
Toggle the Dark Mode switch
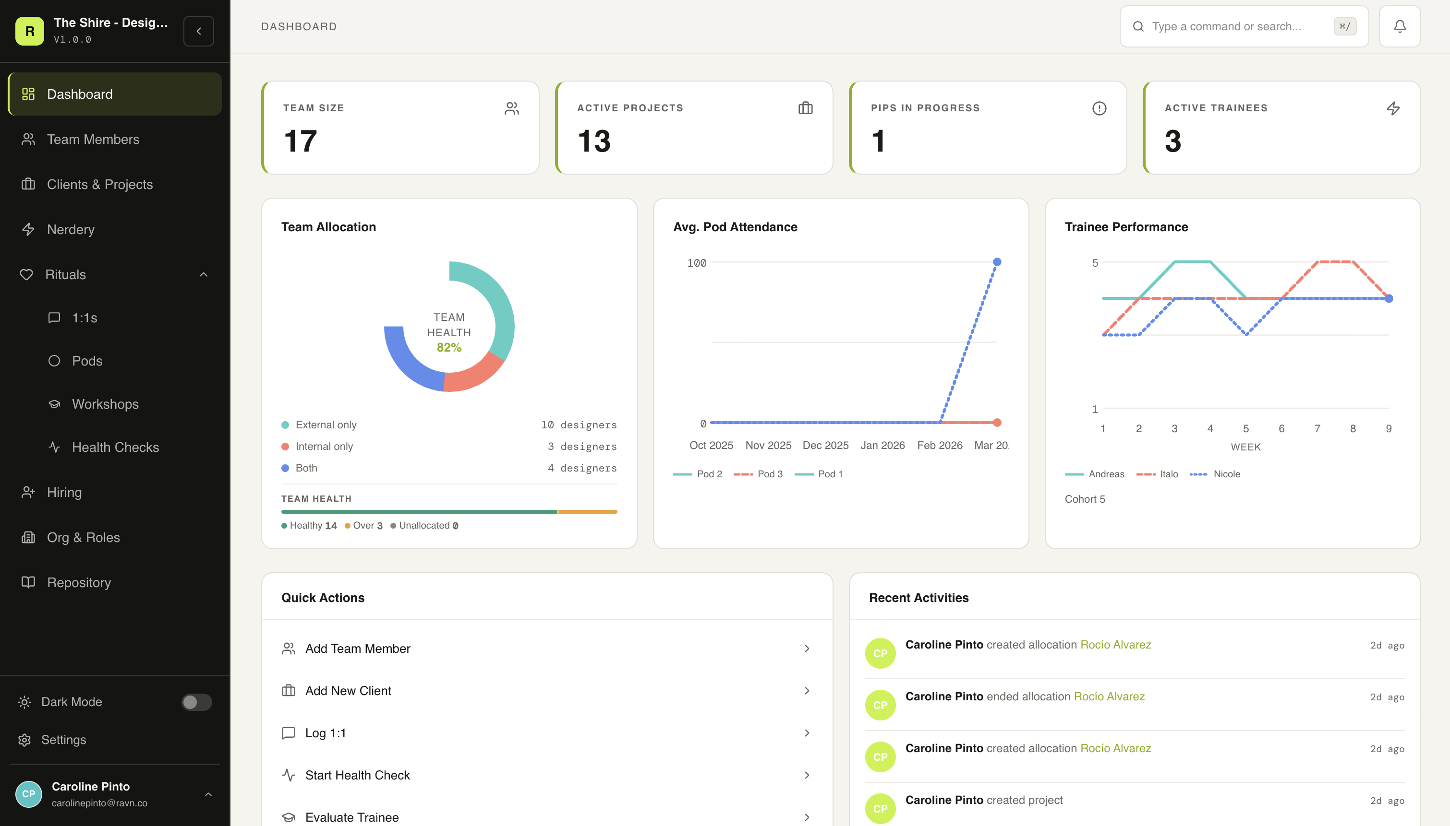pyautogui.click(x=196, y=702)
